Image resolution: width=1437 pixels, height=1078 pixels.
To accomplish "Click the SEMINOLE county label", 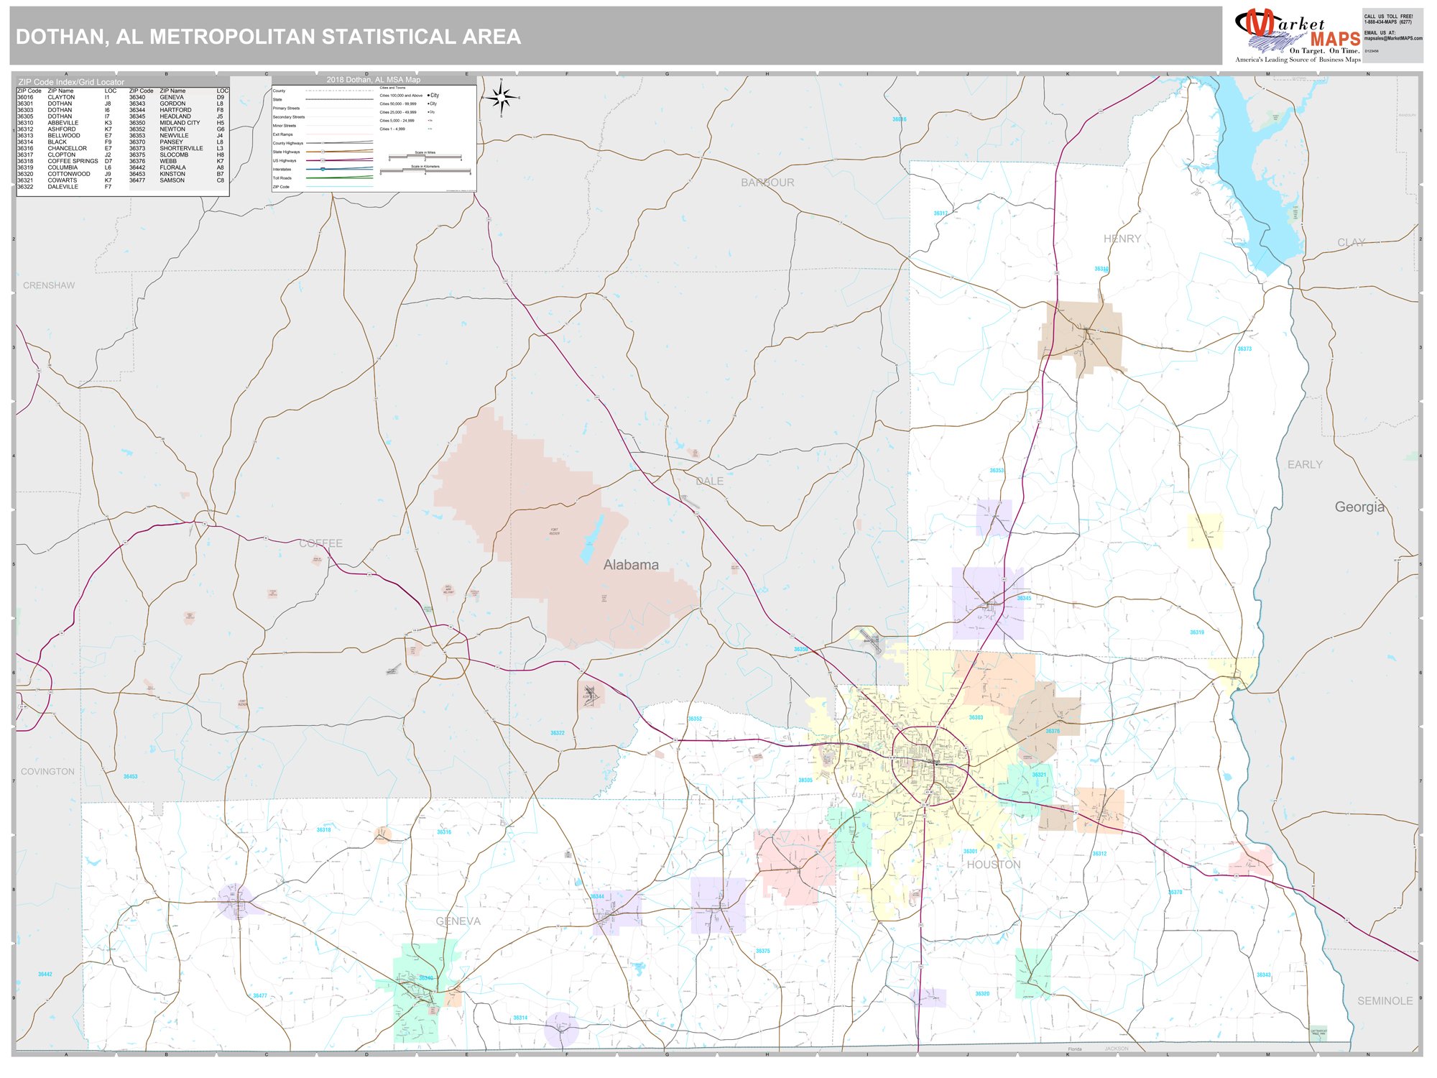I will [x=1385, y=1001].
